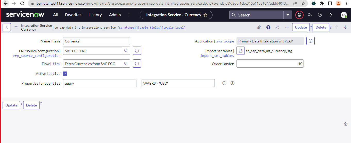
Task: Open more options ellipsis on form header
Action: point(287,27)
